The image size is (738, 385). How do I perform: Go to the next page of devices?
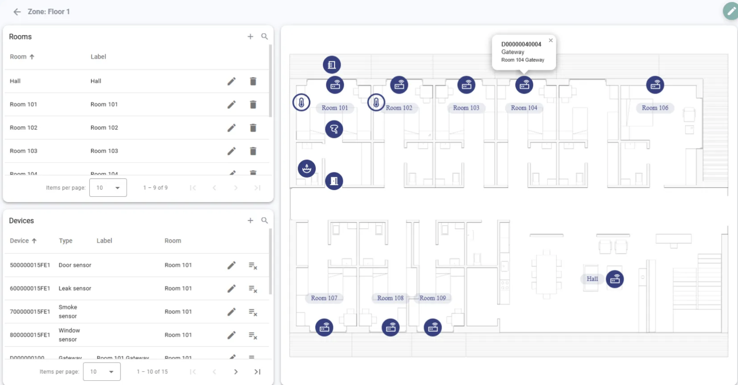[236, 372]
